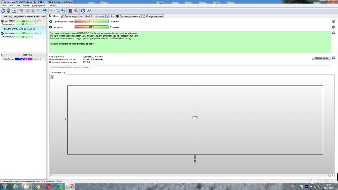Open the Конфигурация menu
Screen dimensions: 338x190
(x=39, y=6)
